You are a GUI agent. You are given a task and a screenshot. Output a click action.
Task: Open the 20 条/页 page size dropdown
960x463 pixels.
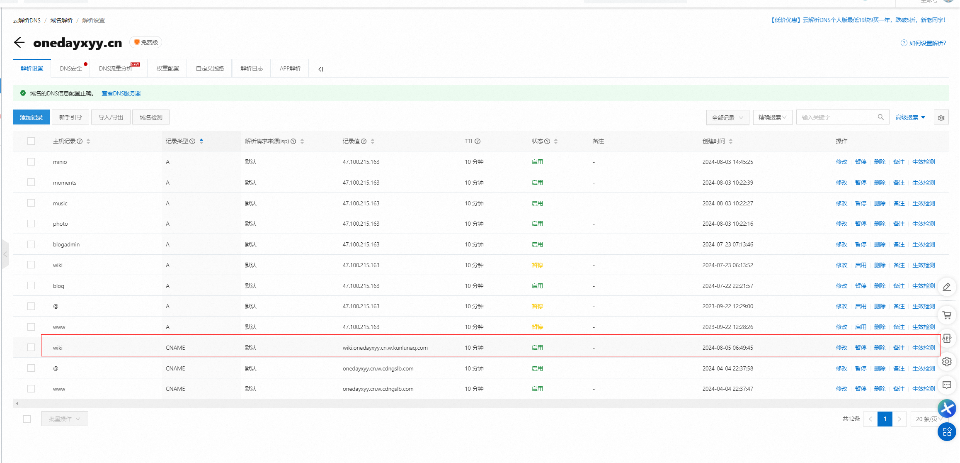[x=929, y=419]
